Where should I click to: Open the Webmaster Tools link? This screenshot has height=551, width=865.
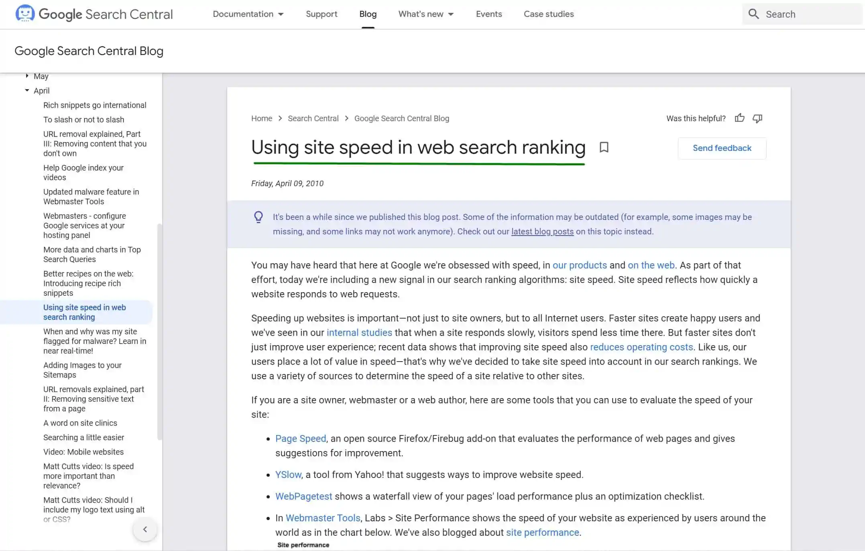click(x=323, y=518)
